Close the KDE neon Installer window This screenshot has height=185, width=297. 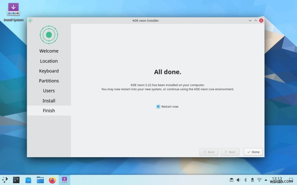(261, 21)
